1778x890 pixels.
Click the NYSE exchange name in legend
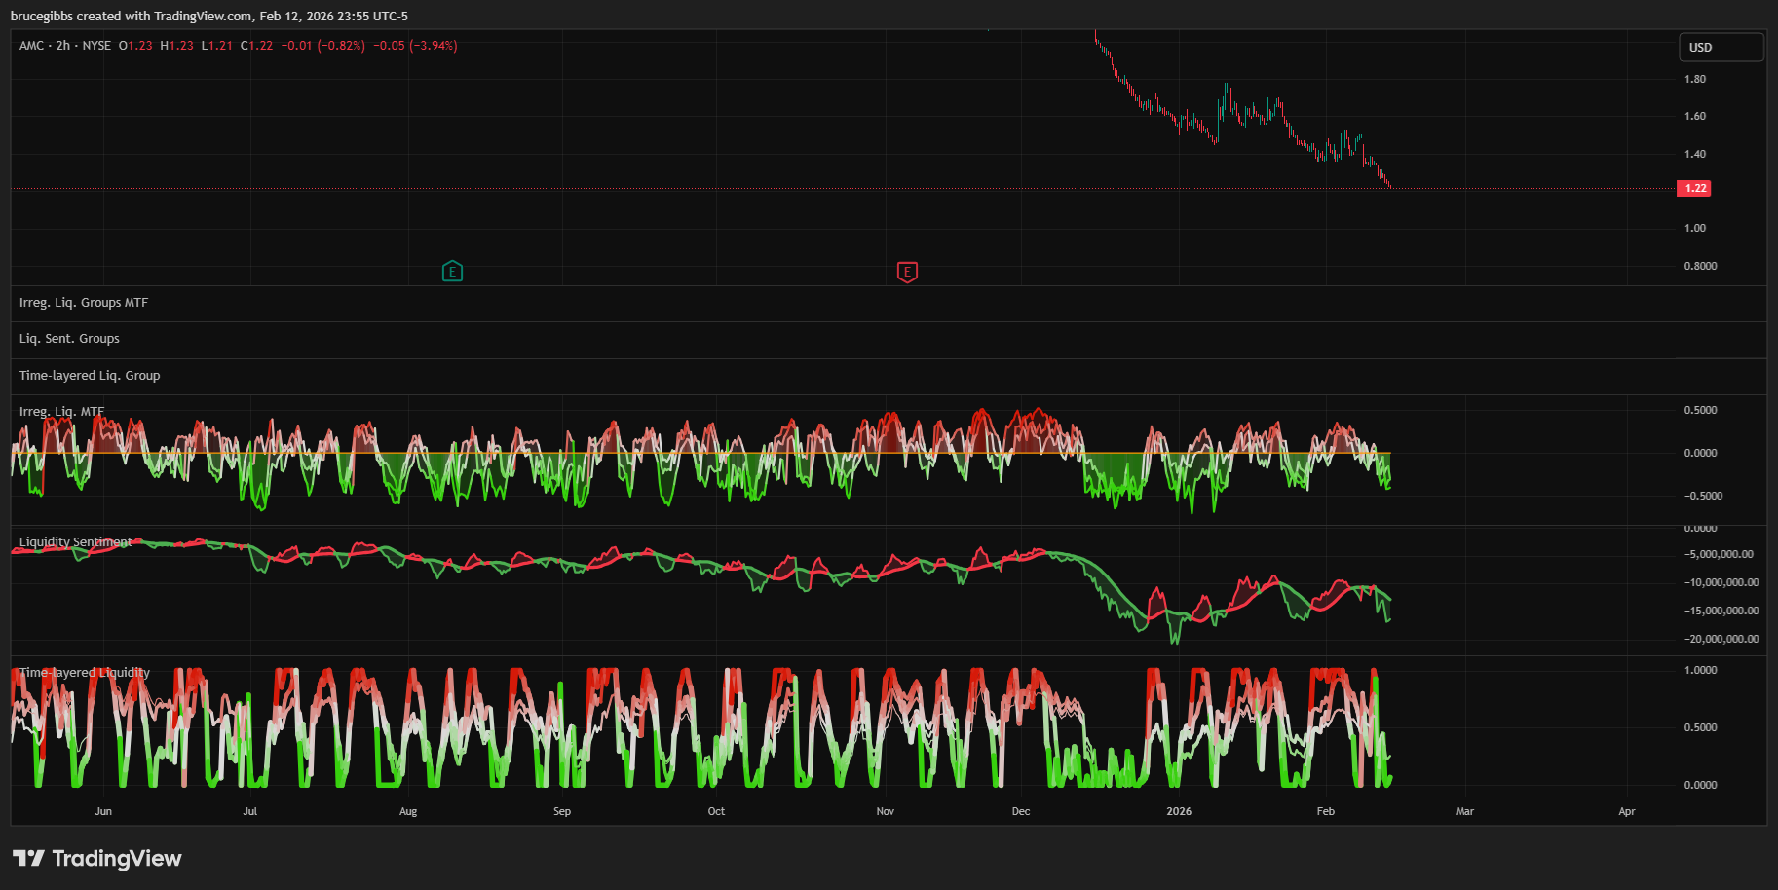pyautogui.click(x=96, y=46)
